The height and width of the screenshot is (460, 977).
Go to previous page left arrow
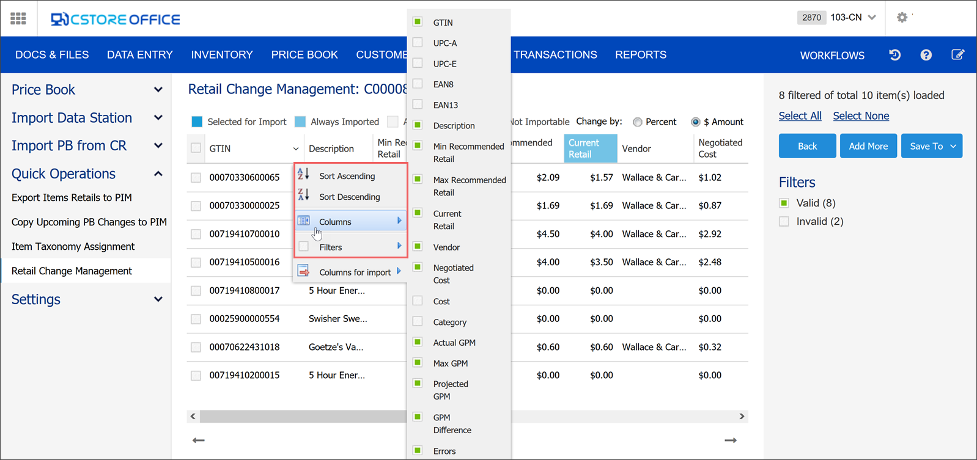199,440
